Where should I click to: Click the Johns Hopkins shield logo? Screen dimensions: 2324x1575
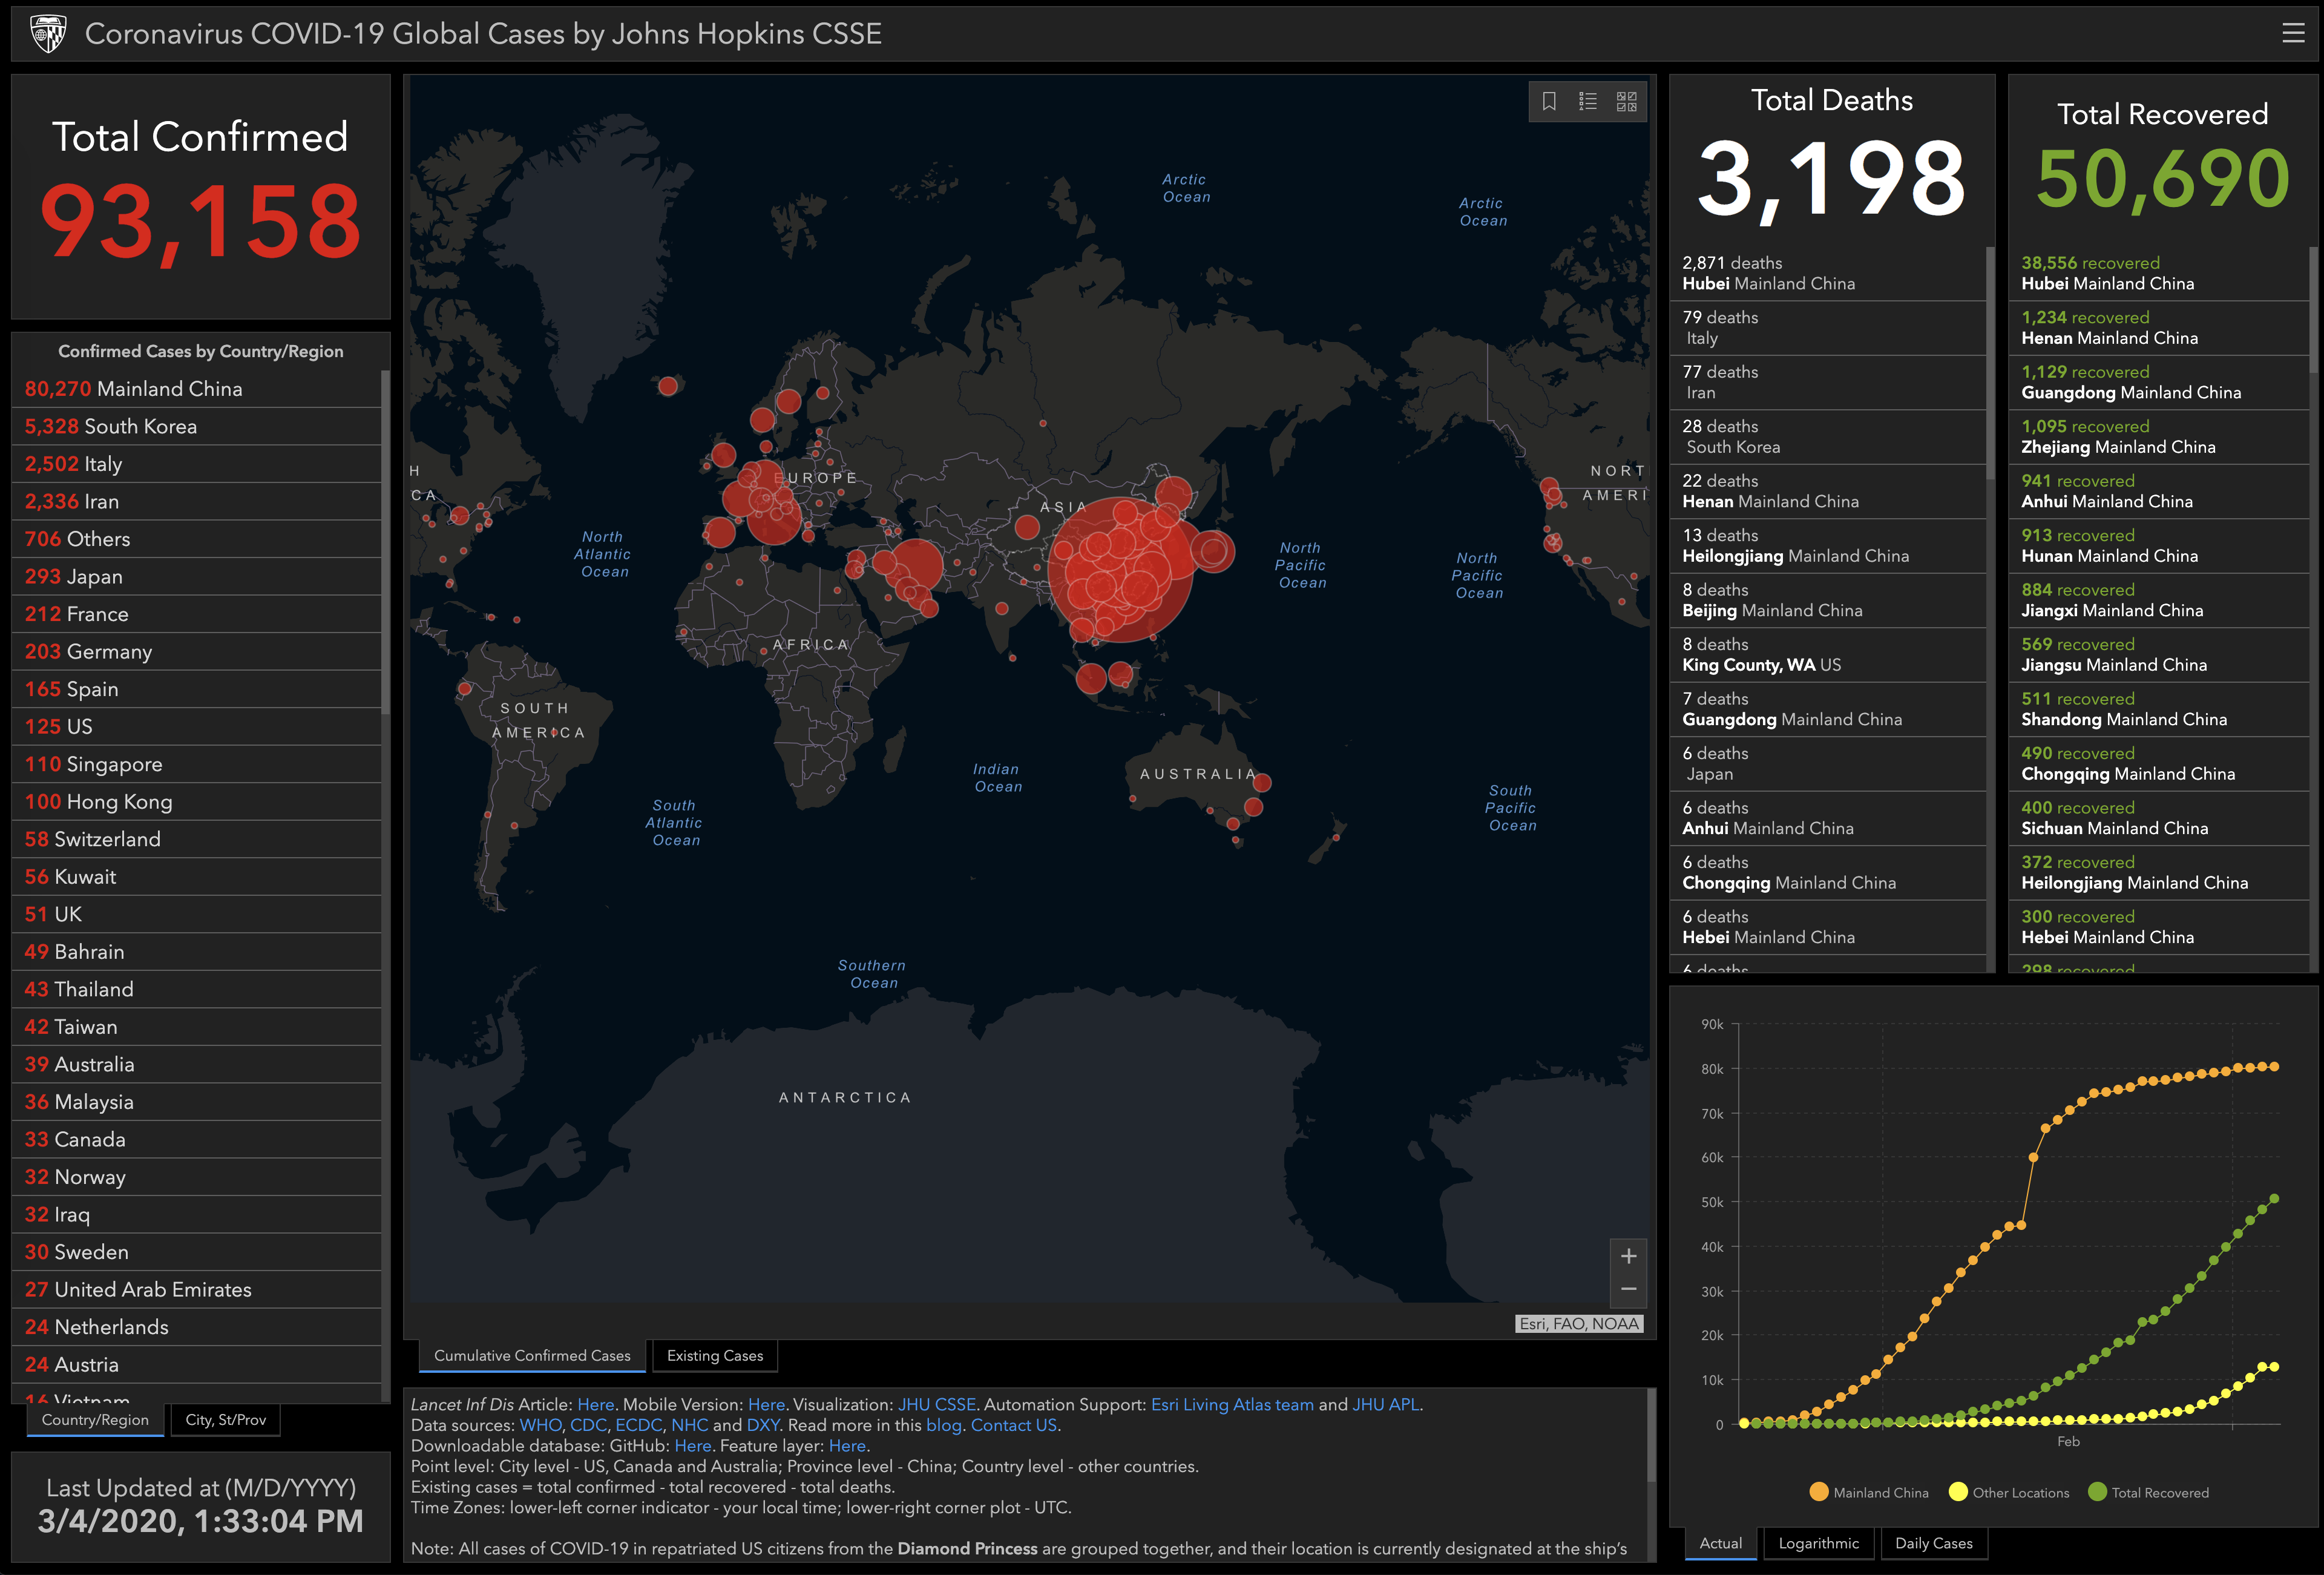pos(47,34)
